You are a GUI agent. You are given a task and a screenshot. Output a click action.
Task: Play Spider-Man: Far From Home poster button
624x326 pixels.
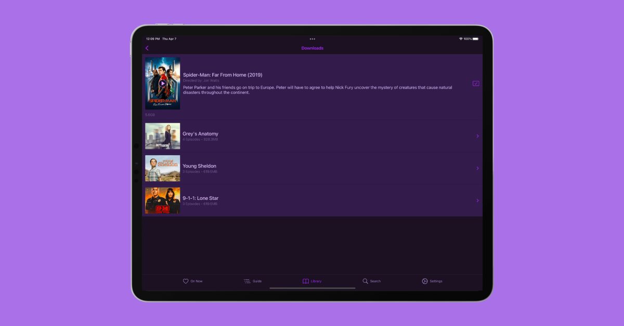(163, 83)
